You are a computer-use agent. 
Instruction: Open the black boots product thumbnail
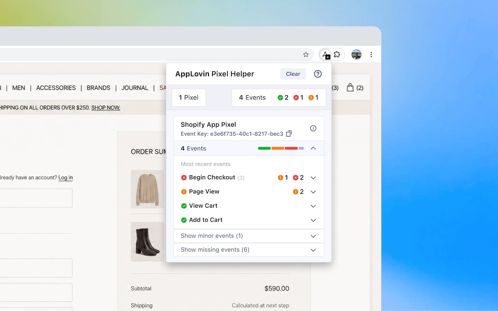[147, 241]
